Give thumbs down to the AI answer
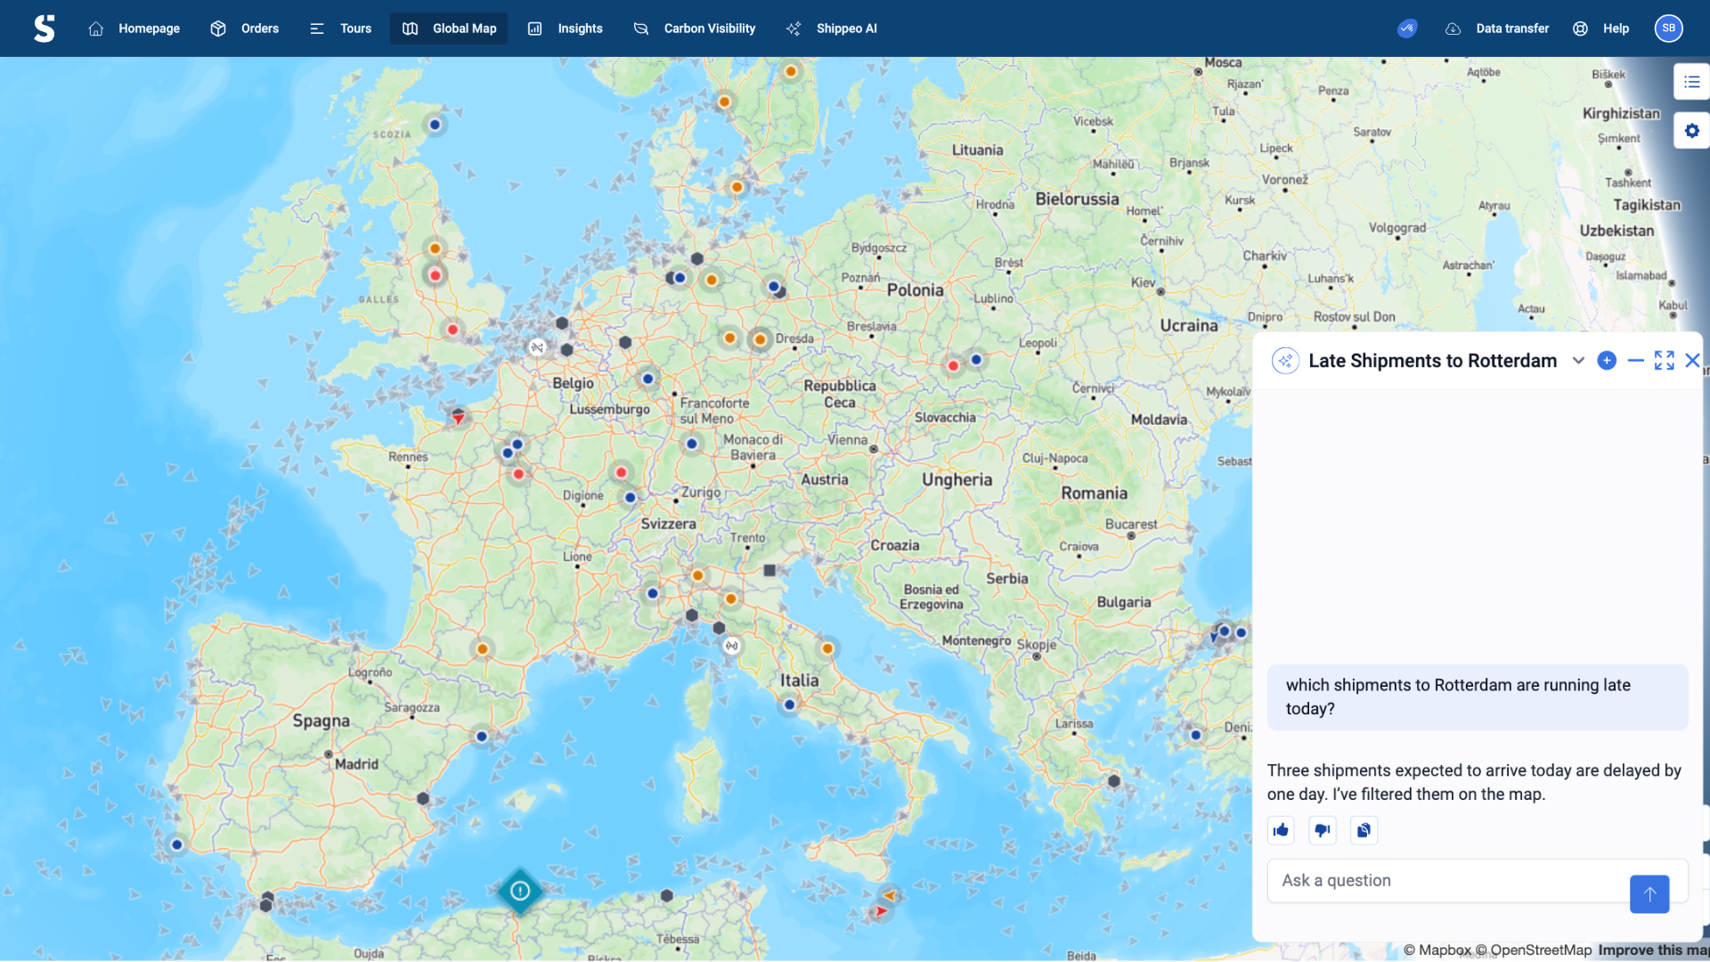Viewport: 1710px width, 962px height. point(1321,829)
